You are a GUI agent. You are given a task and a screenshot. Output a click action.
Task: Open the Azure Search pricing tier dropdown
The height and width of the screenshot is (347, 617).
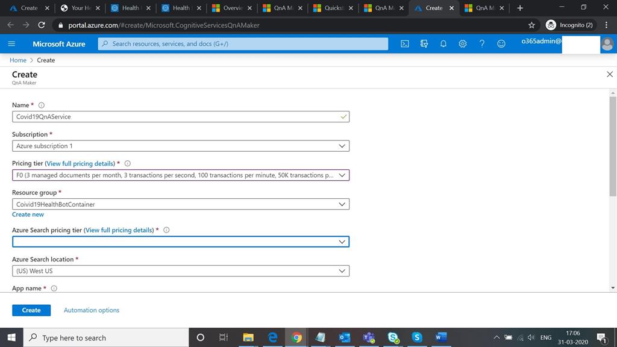[x=180, y=242]
